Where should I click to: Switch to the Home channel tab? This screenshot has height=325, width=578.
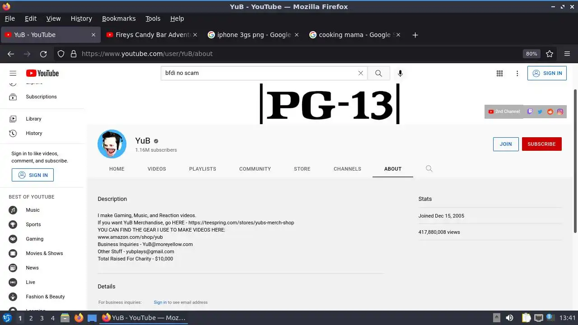[x=117, y=169]
